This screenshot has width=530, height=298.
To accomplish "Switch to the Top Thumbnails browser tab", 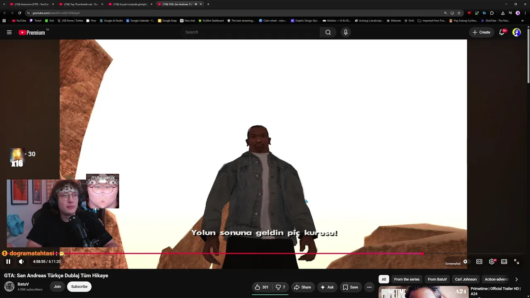I will pos(81,4).
